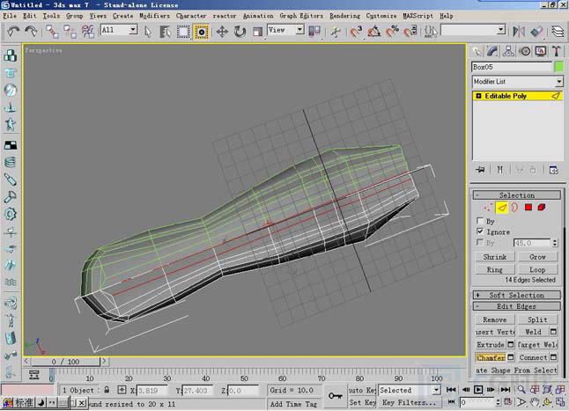Open the Motion command panel tab
The height and width of the screenshot is (411, 569).
pos(525,51)
